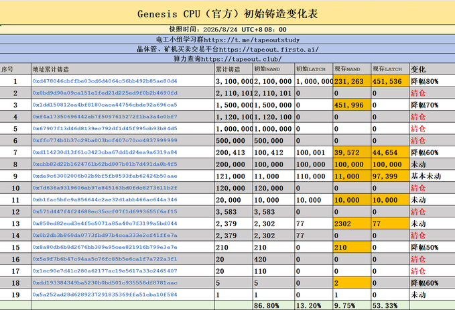Viewport: 455px width, 310px height.
Task: Select the 降幅70% change cell
Action: [x=432, y=105]
